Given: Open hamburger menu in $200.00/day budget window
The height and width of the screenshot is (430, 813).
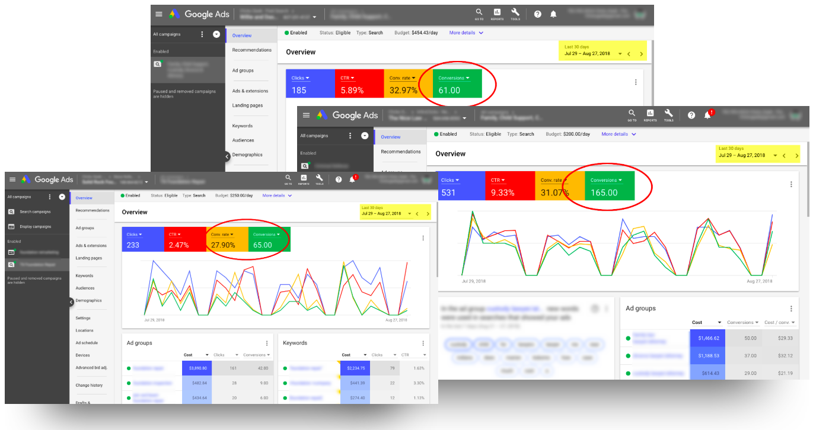Looking at the screenshot, I should click(x=305, y=115).
